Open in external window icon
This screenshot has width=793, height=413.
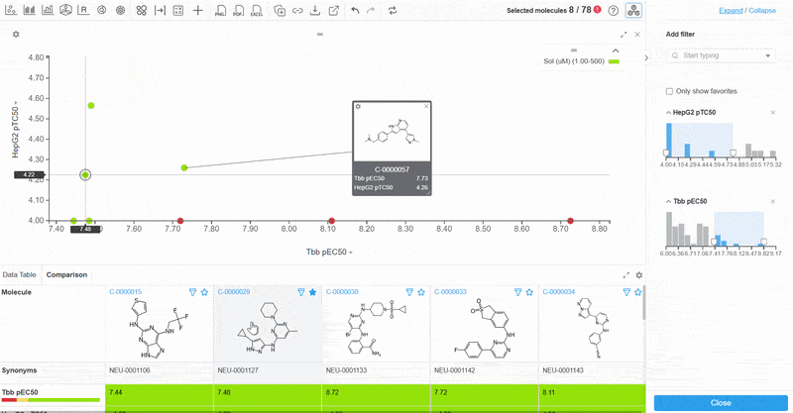pos(334,10)
